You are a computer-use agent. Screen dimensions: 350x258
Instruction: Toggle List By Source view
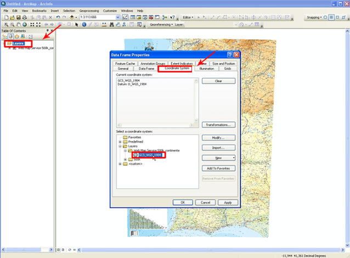click(10, 36)
